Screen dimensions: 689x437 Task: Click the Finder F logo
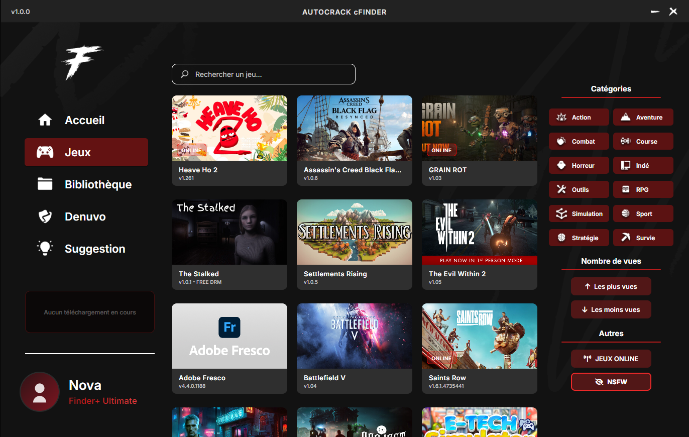pos(81,62)
